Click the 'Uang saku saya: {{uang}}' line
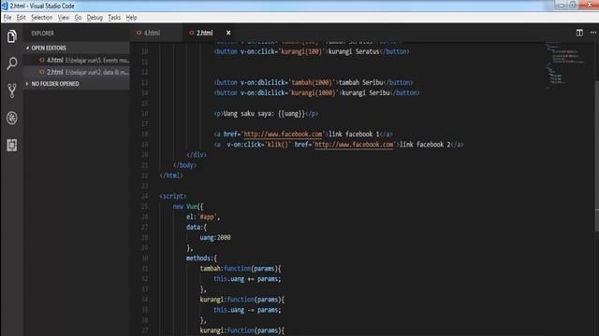599x336 pixels. point(266,114)
